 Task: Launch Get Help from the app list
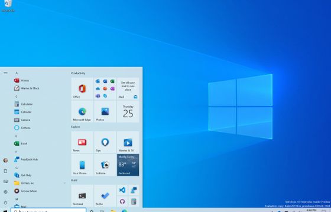40,175
